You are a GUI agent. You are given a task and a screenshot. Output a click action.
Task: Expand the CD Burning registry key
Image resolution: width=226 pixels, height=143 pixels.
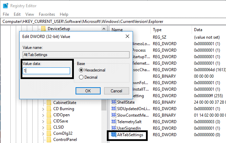tap(43, 109)
